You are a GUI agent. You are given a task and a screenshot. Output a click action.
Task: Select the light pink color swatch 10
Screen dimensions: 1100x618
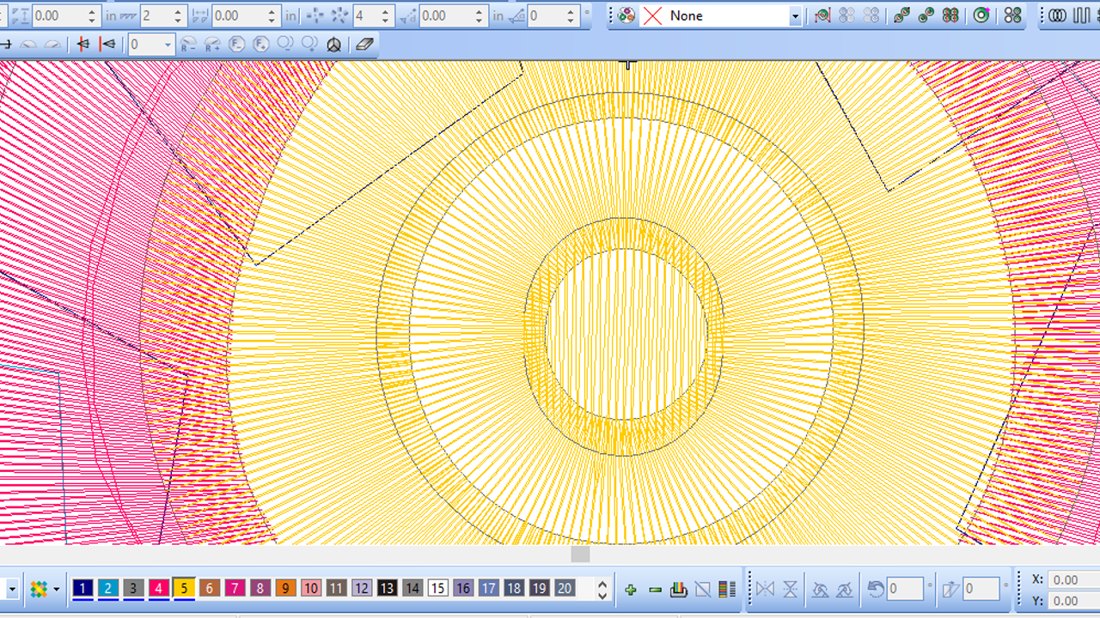point(311,588)
